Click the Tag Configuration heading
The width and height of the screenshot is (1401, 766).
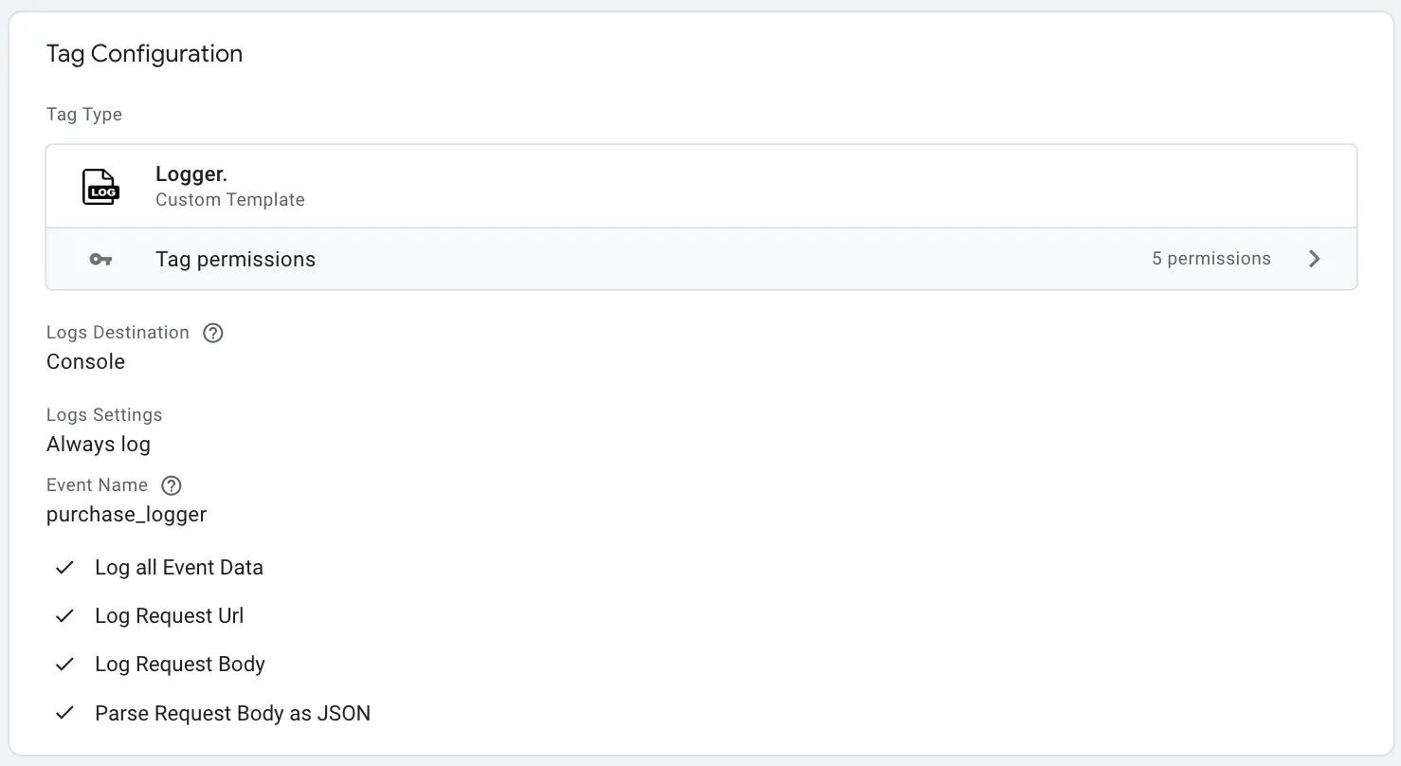[x=144, y=54]
